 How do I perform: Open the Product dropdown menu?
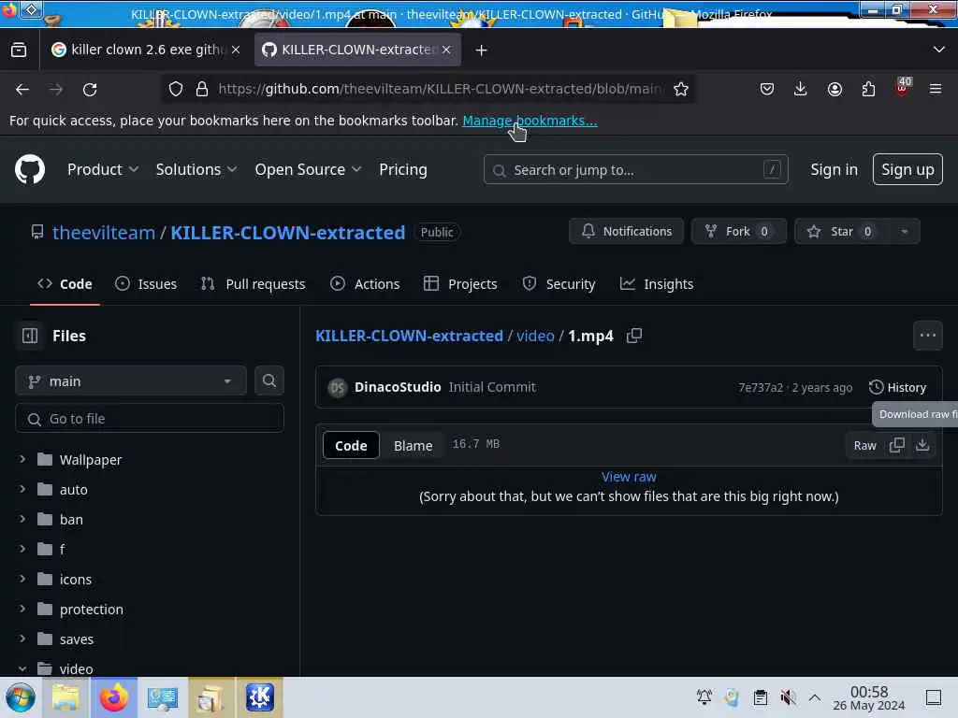pyautogui.click(x=103, y=169)
